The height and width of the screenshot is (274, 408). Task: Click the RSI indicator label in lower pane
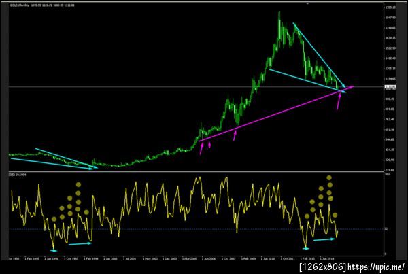click(x=18, y=175)
